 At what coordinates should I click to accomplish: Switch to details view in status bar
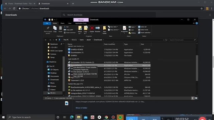193,98
